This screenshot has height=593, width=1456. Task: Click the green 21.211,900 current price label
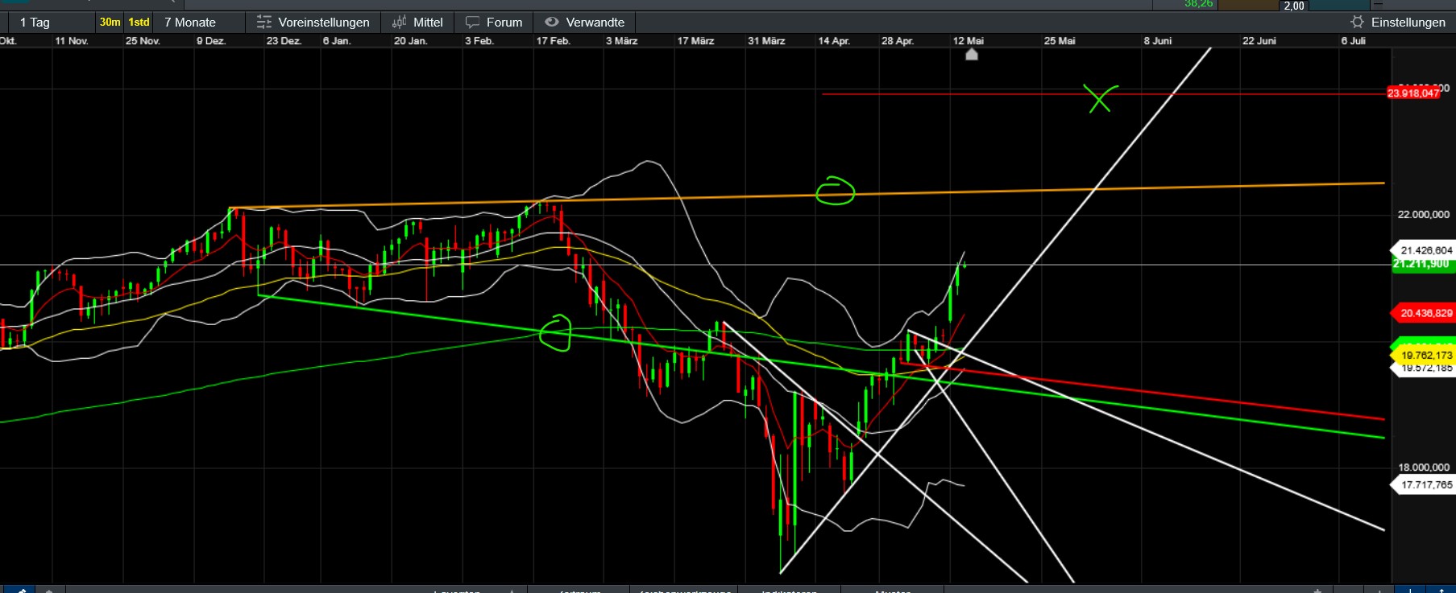coord(1422,264)
